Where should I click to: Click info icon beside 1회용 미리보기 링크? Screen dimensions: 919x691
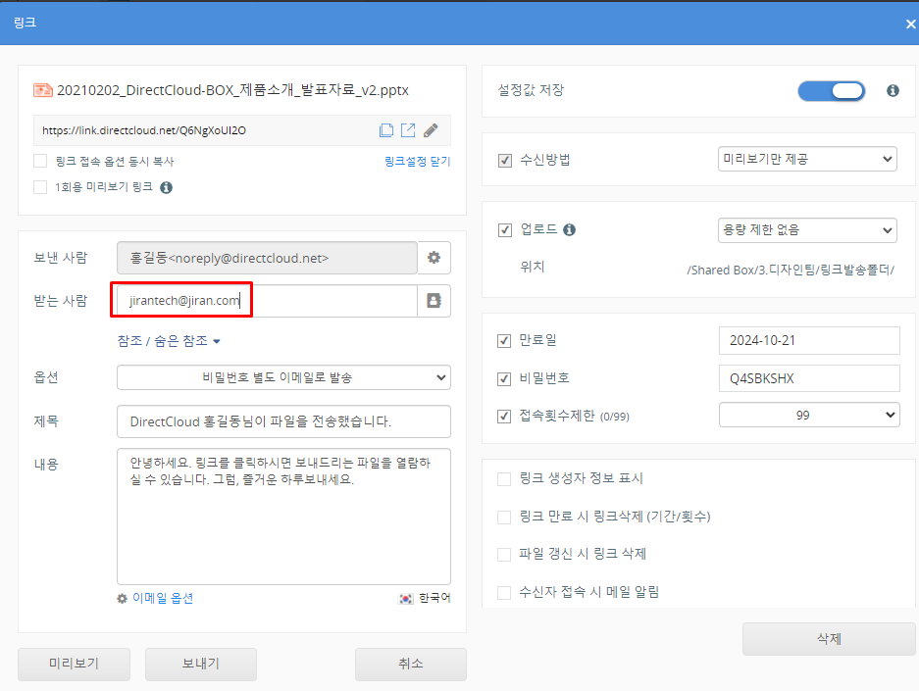(x=166, y=186)
